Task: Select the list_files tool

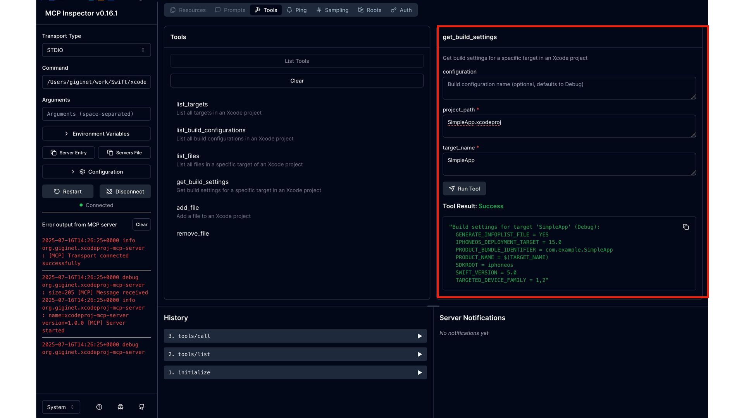Action: (297, 160)
